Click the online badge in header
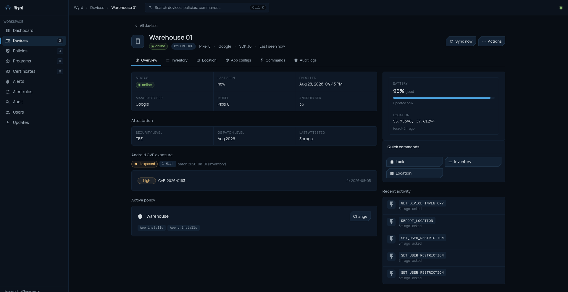 (158, 46)
